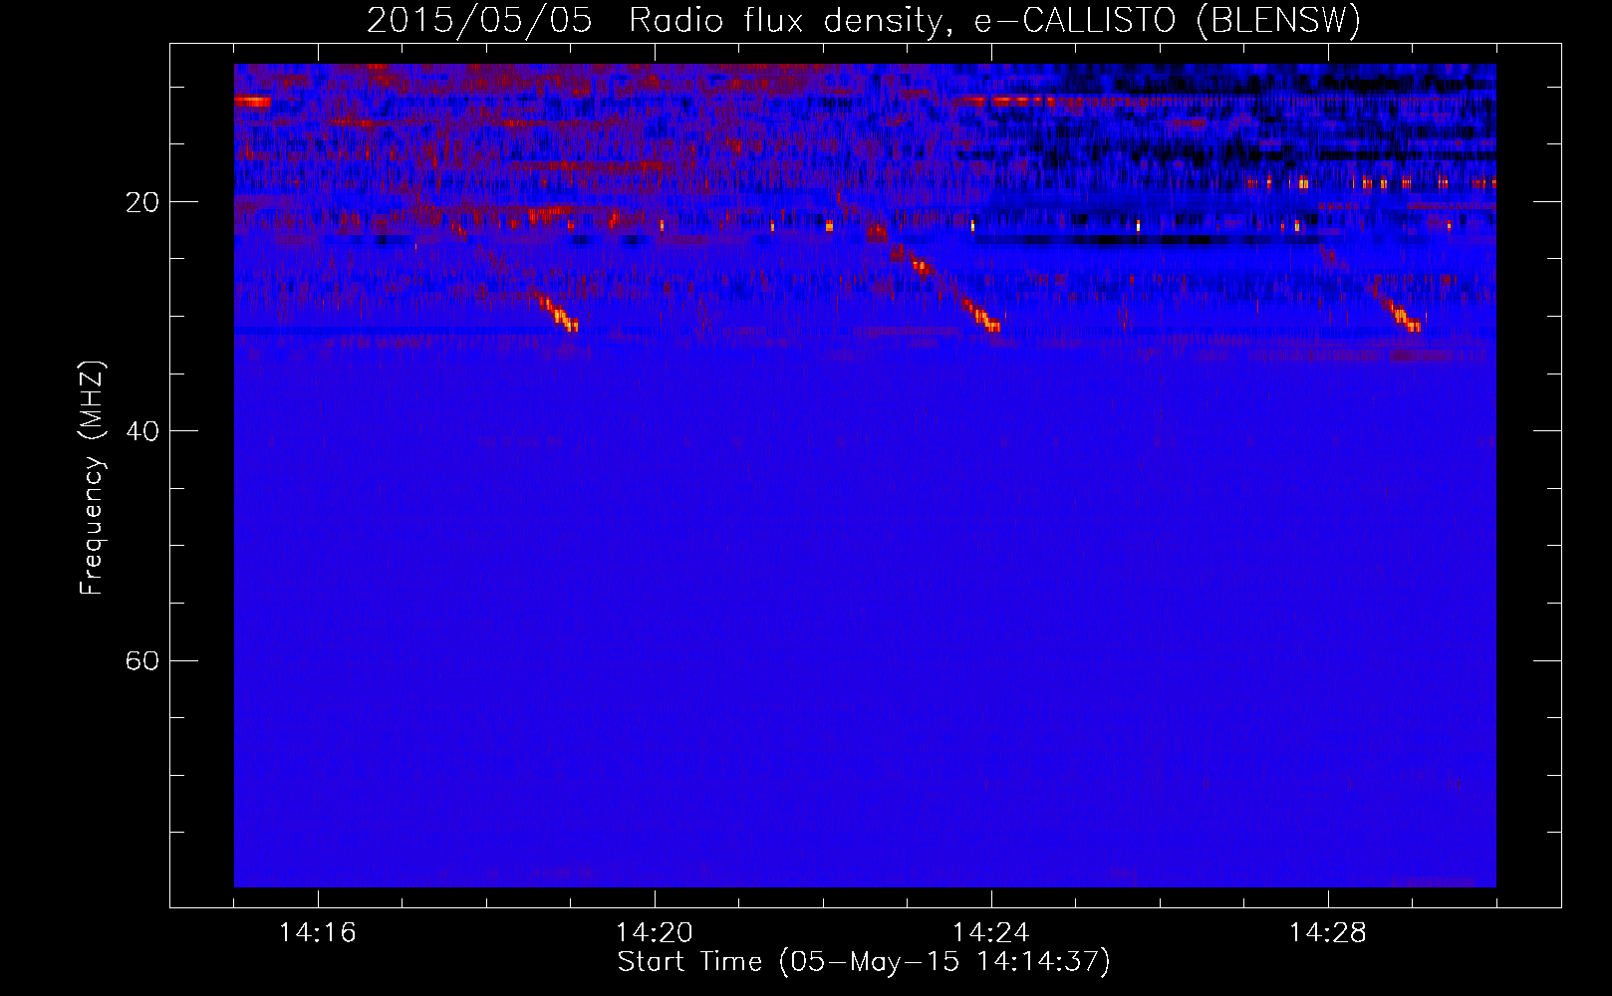Select the "14:16" time tick label
The image size is (1612, 996).
tap(318, 932)
